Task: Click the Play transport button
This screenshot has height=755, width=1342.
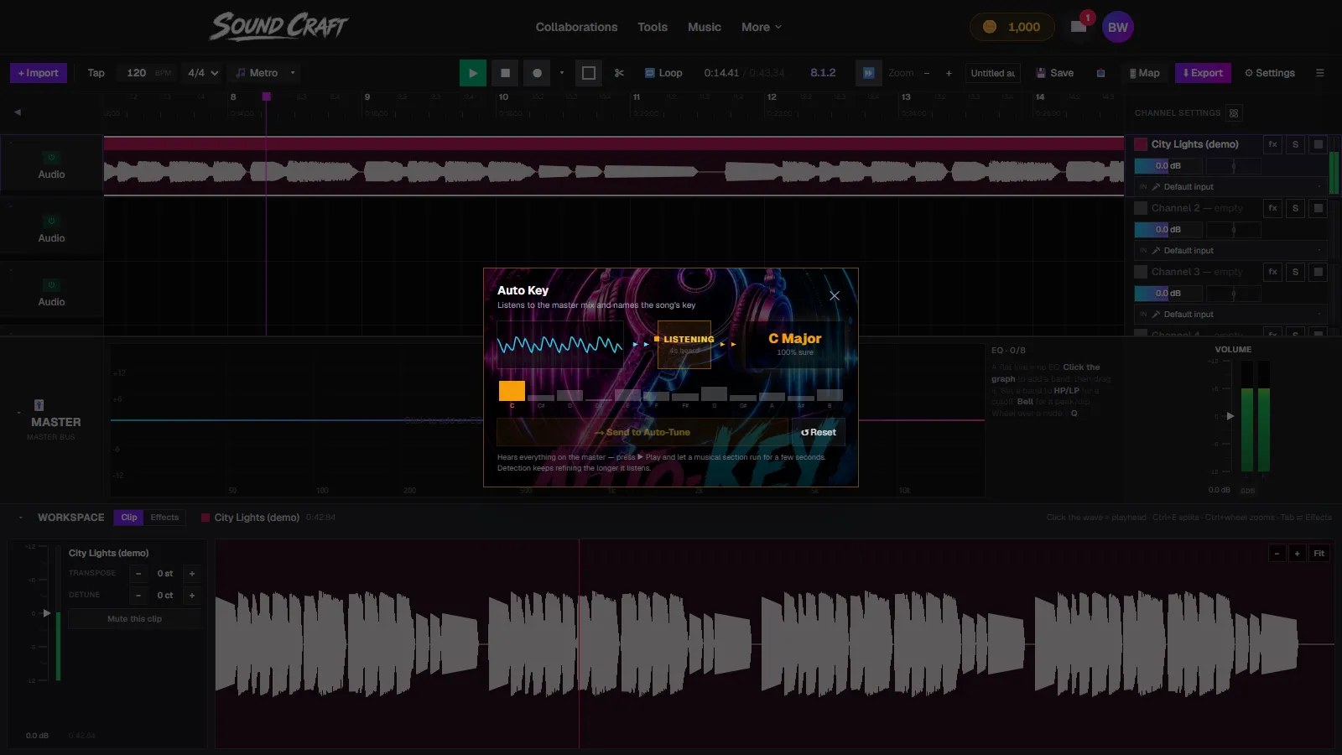Action: pos(473,73)
